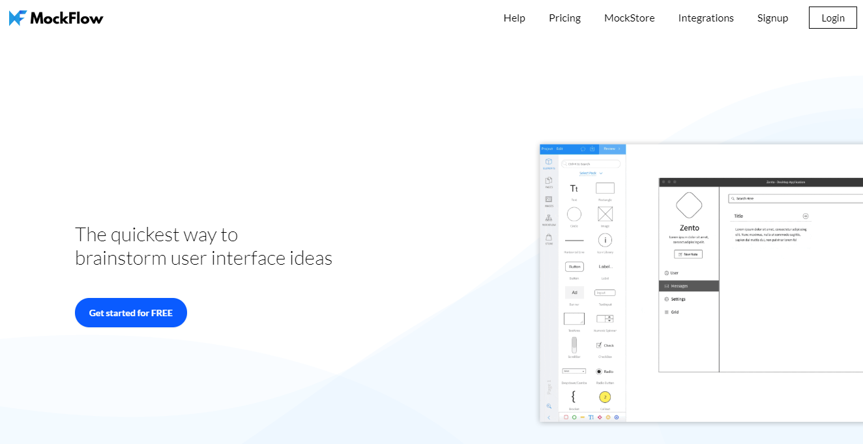Click the Get started for FREE button

(x=131, y=313)
